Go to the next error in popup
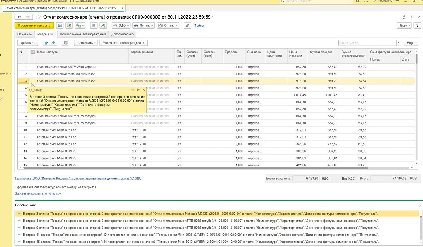The image size is (423, 247). point(138,89)
